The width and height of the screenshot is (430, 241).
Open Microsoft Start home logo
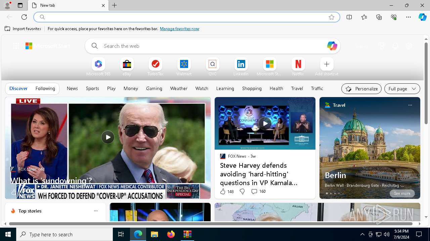[48, 46]
